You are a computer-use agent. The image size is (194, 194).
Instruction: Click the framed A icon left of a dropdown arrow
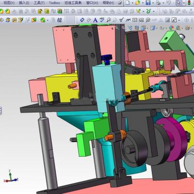[x=174, y=20]
